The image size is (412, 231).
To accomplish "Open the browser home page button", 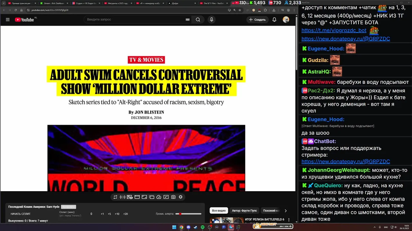I will pyautogui.click(x=21, y=10).
